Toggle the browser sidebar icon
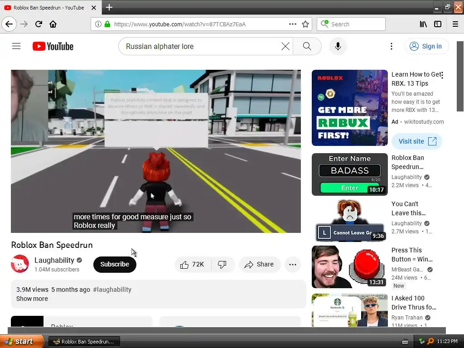The image size is (464, 348). (438, 24)
